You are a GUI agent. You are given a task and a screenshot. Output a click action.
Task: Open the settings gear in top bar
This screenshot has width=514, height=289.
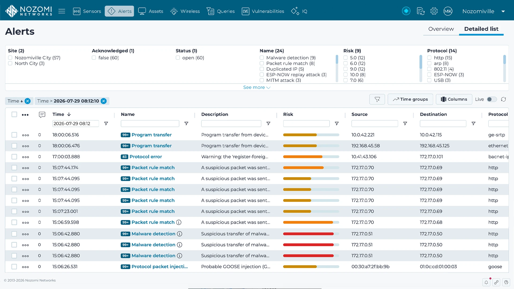tap(434, 11)
